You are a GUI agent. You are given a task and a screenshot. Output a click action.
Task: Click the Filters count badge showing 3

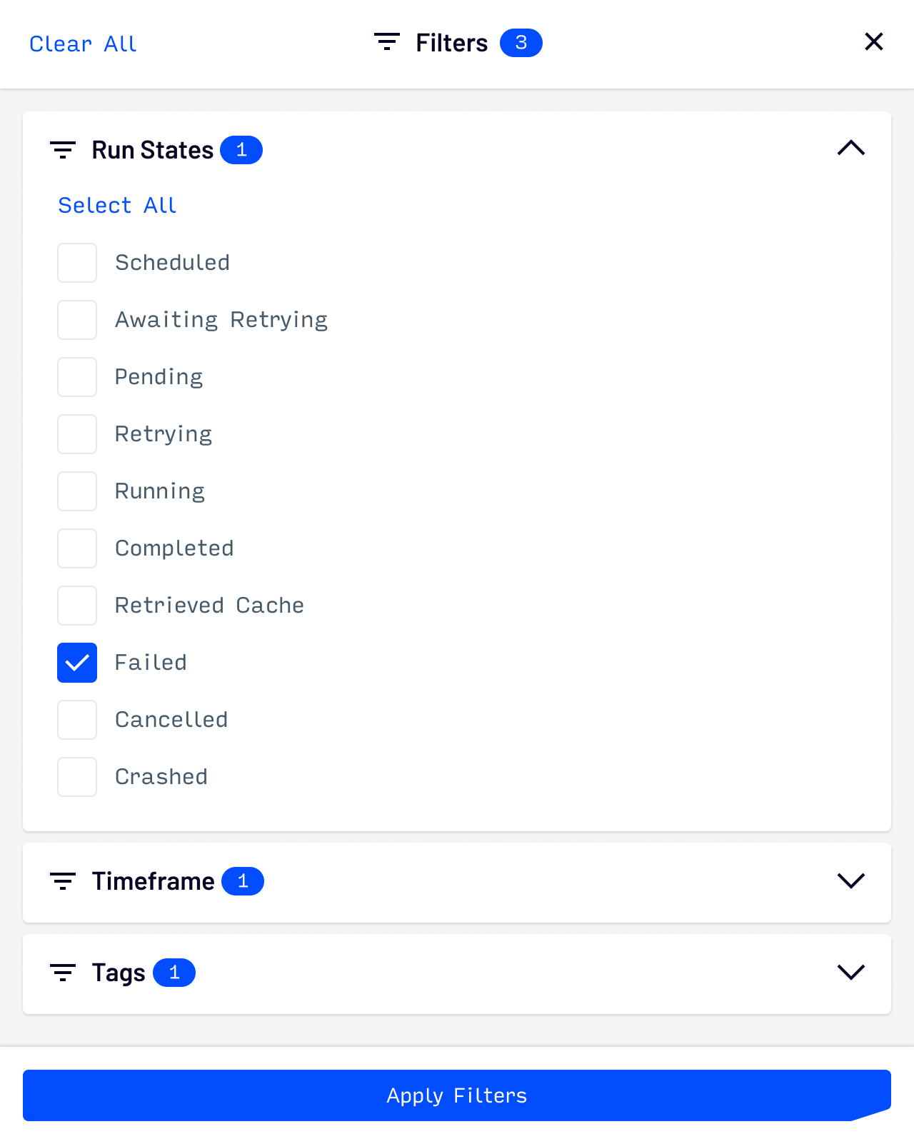click(521, 43)
